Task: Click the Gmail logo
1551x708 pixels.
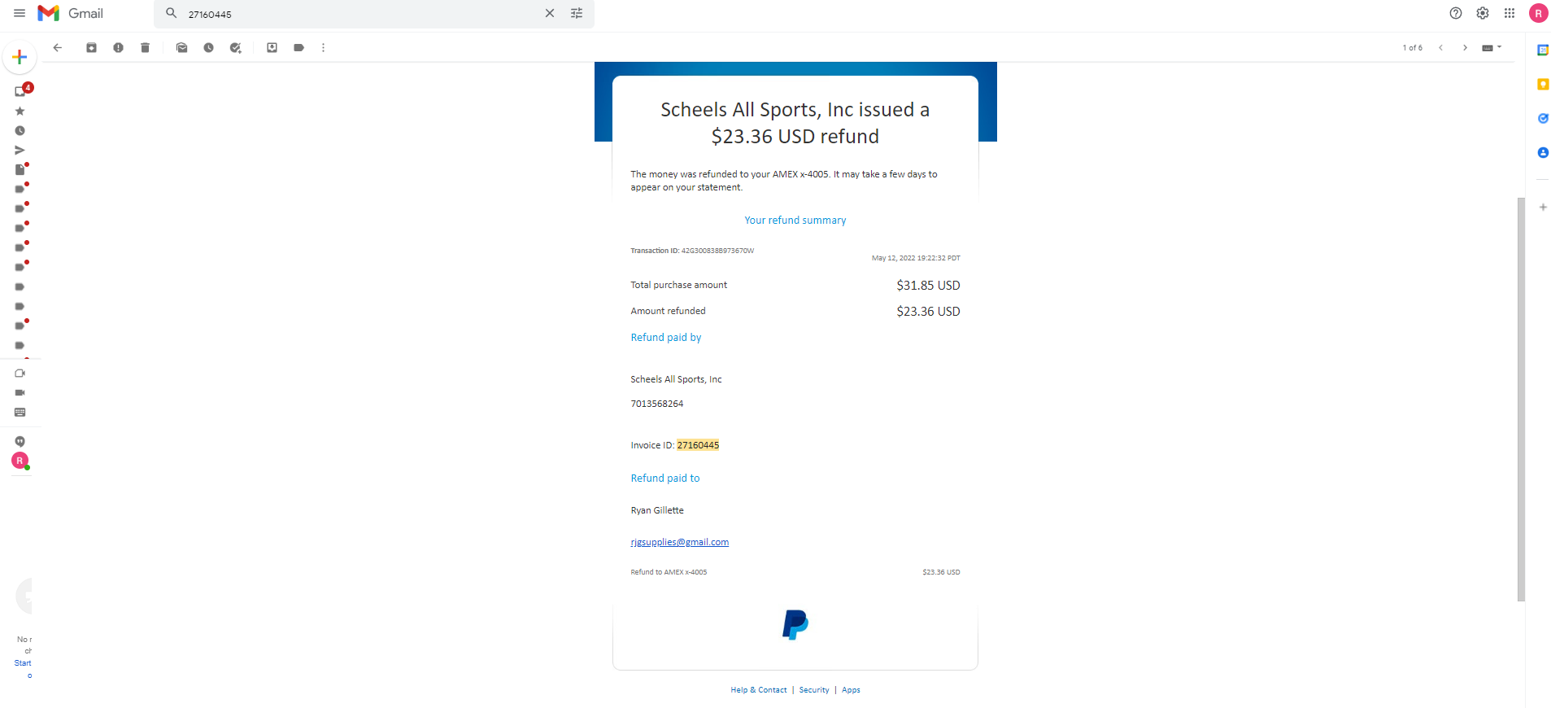Action: (71, 13)
